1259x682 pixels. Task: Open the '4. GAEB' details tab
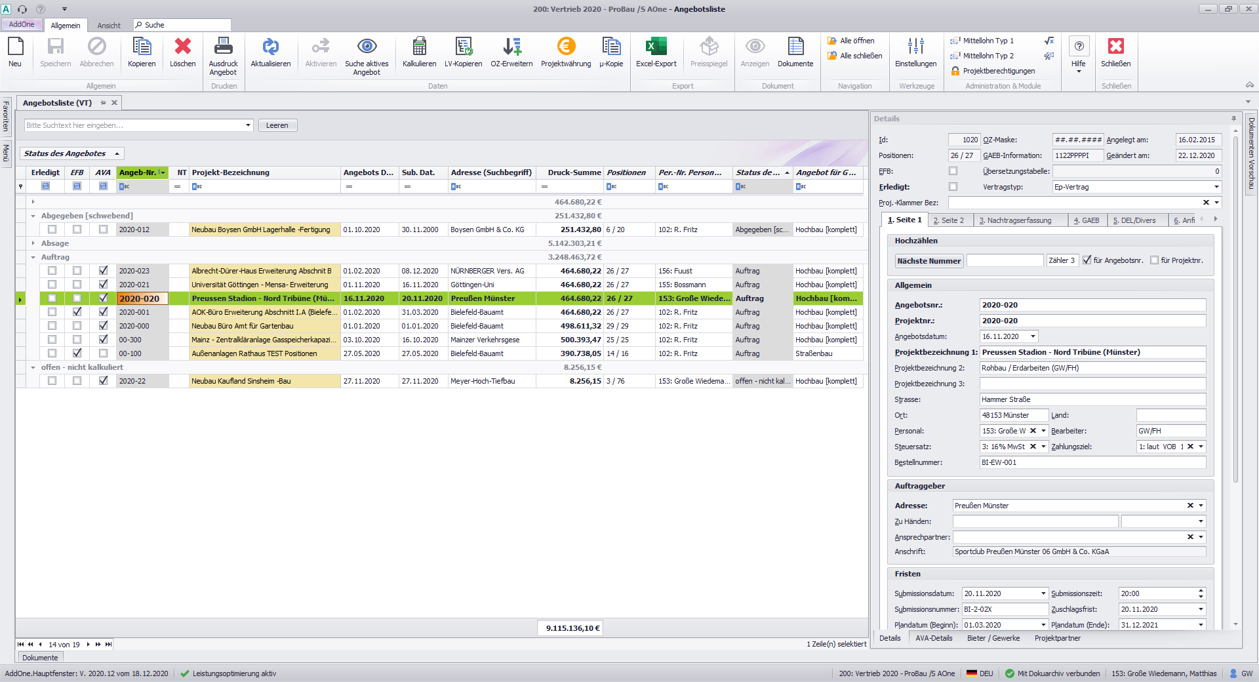pos(1086,220)
